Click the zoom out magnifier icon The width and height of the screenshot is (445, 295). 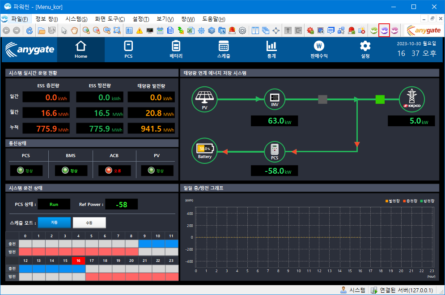(x=96, y=30)
